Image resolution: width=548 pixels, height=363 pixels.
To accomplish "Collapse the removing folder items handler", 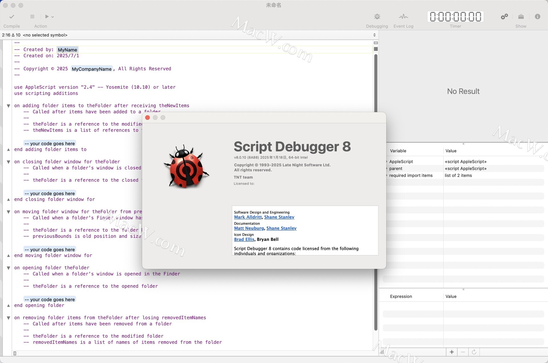I will (9, 318).
